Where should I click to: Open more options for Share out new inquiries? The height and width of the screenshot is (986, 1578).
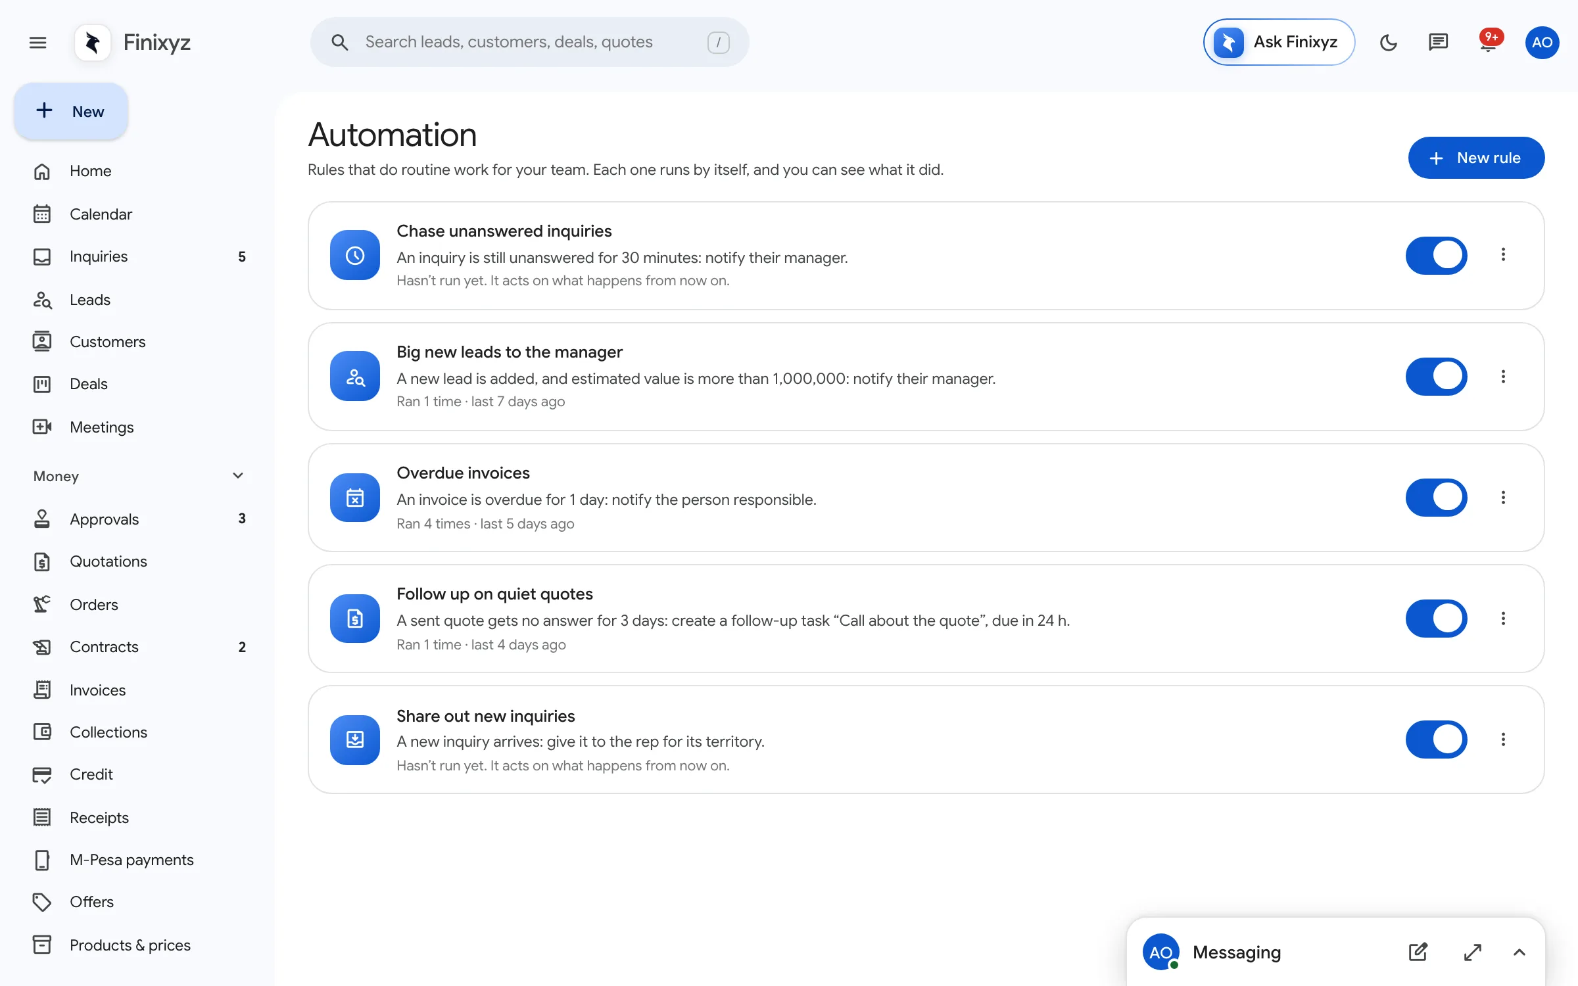(1503, 739)
